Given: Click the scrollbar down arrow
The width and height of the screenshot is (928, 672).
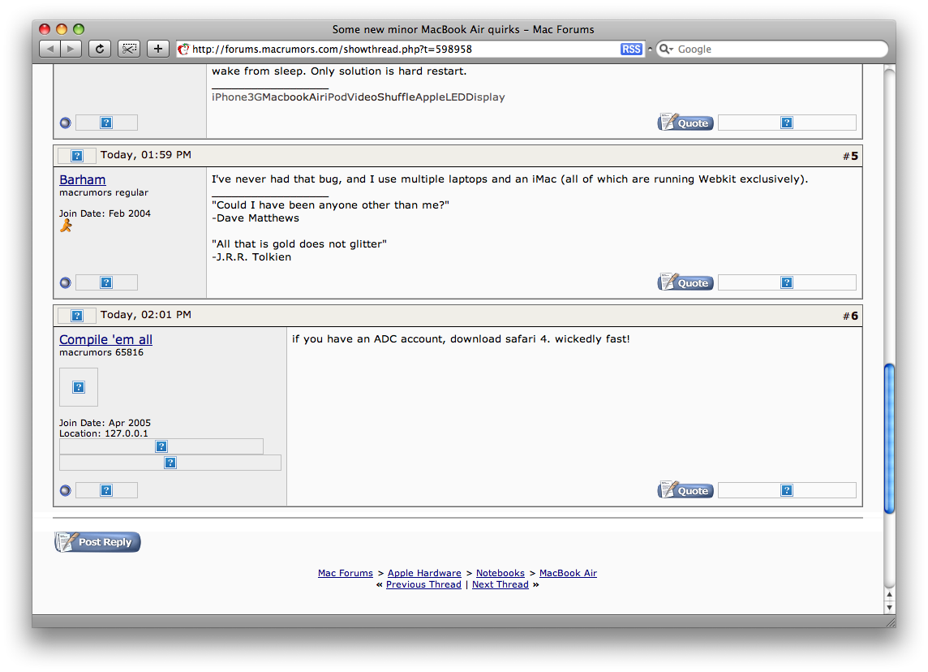Looking at the screenshot, I should click(889, 607).
